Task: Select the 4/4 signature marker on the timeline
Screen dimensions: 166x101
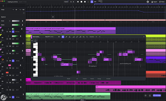Action: pos(53,17)
